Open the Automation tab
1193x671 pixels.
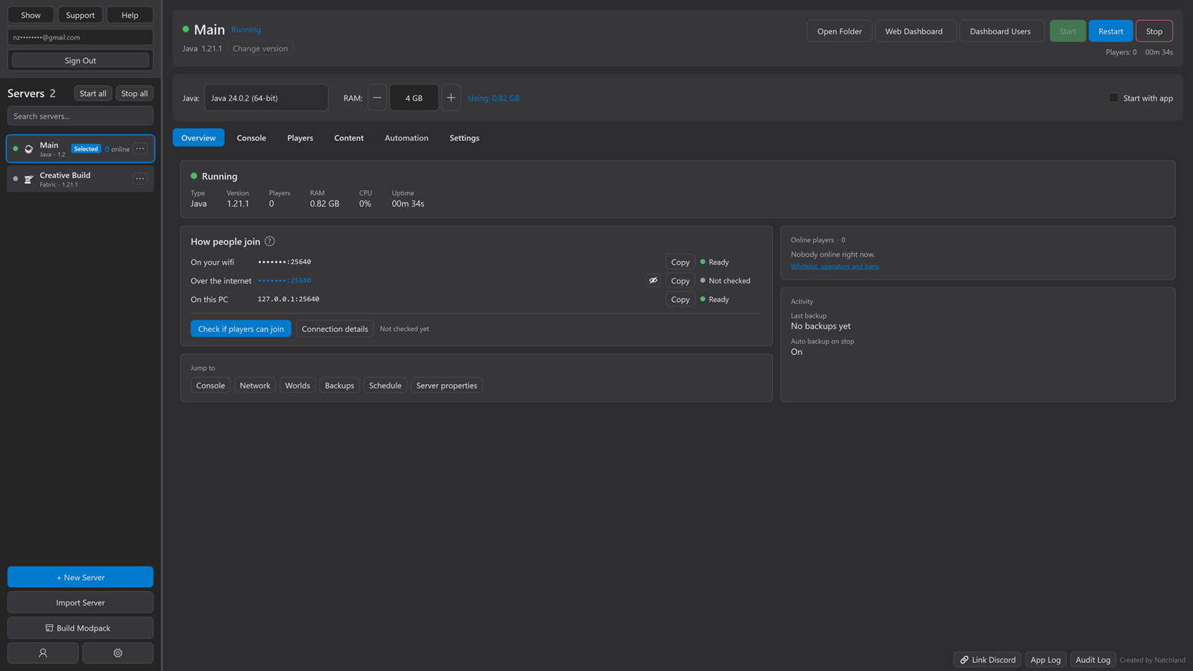tap(406, 138)
